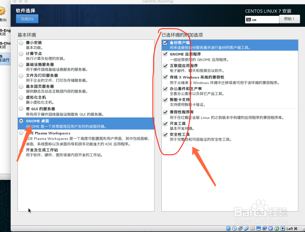Select the GNOME 桌面 radio button
This screenshot has width=305, height=232.
pyautogui.click(x=21, y=121)
